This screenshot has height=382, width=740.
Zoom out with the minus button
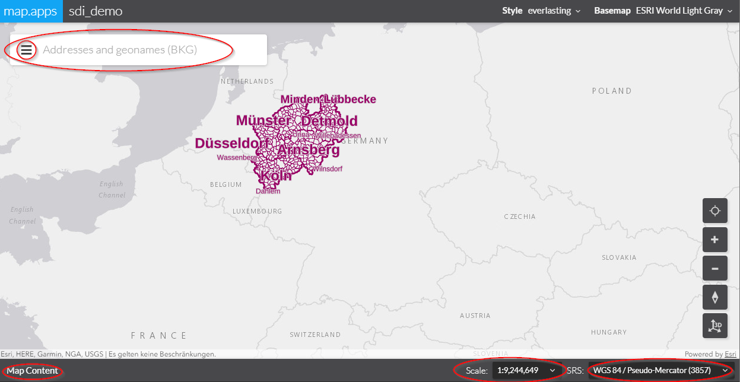(x=714, y=269)
